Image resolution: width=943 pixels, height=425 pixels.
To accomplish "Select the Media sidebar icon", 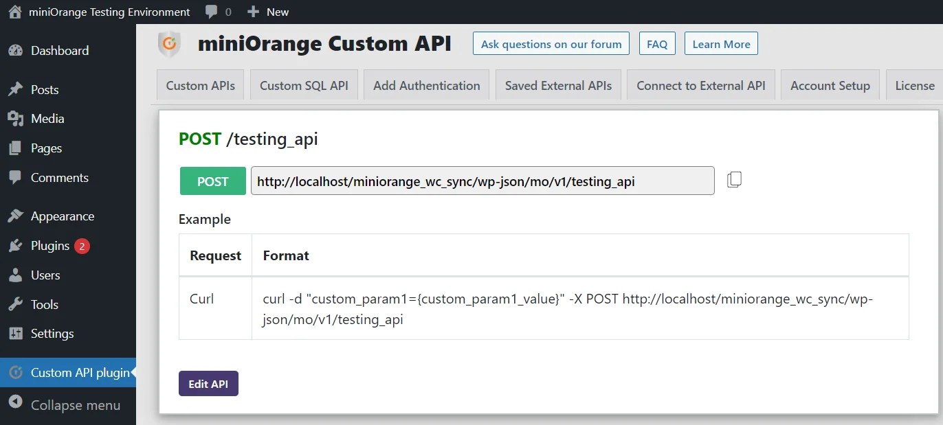I will [16, 119].
